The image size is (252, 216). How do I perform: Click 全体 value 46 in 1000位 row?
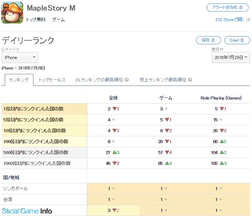[108, 164]
